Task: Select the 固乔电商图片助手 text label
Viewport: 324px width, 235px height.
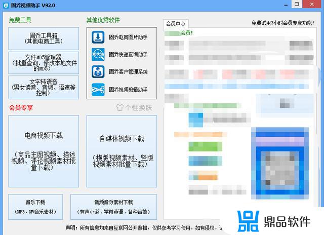Action: (x=128, y=37)
